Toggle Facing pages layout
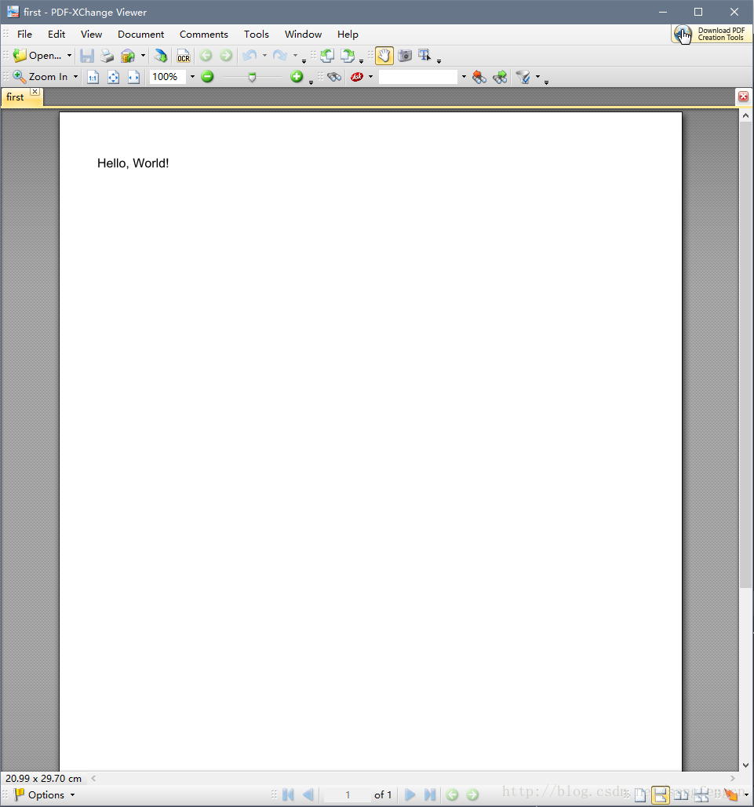Image resolution: width=754 pixels, height=807 pixels. point(682,795)
